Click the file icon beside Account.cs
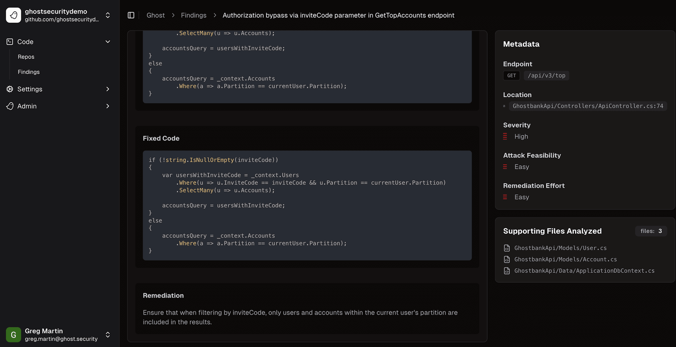 coord(507,260)
